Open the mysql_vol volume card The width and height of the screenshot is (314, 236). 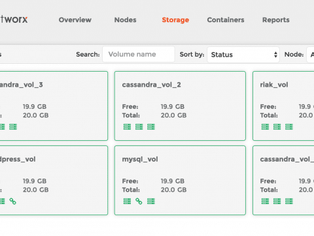click(x=180, y=181)
